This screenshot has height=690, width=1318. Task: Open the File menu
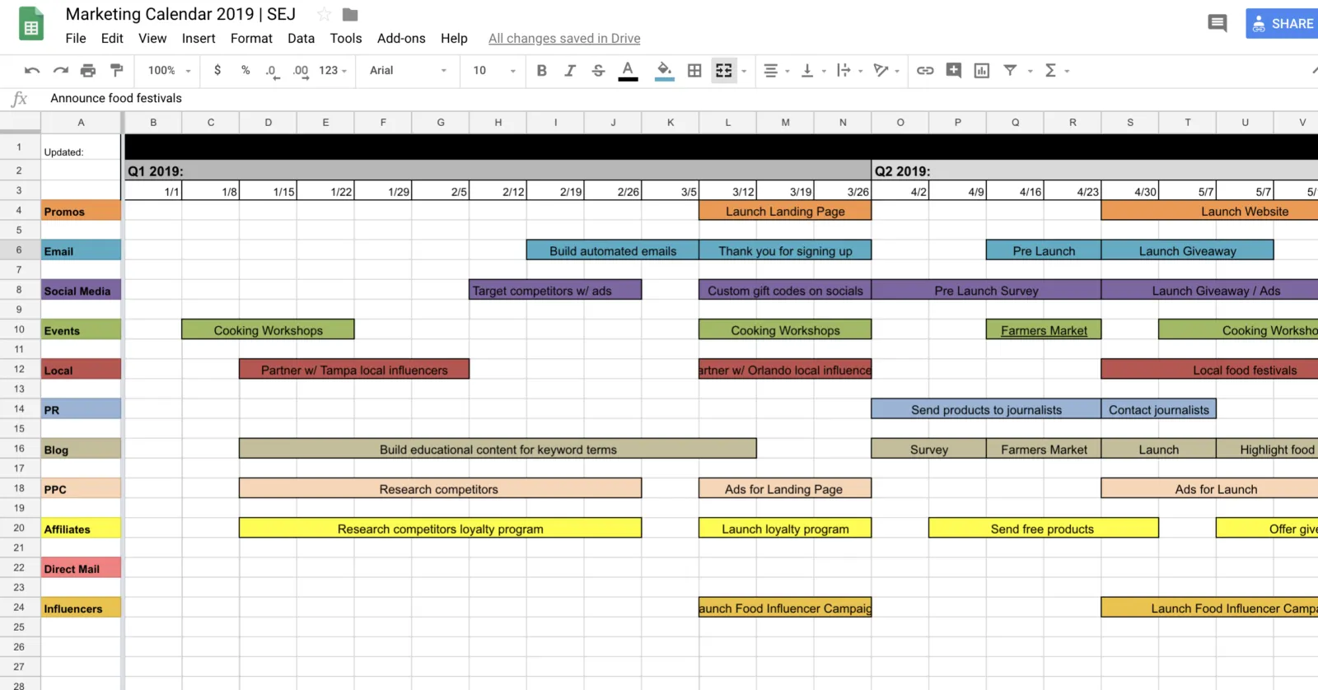click(76, 39)
